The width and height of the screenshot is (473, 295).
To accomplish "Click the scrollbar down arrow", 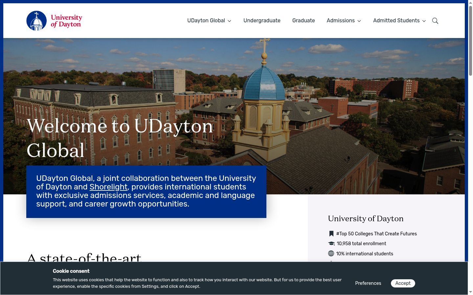I will (x=470, y=292).
